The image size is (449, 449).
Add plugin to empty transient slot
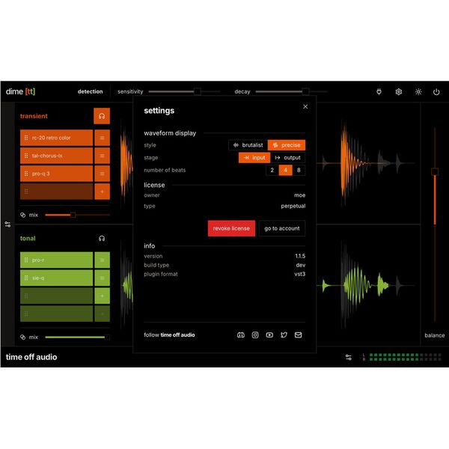(x=102, y=192)
